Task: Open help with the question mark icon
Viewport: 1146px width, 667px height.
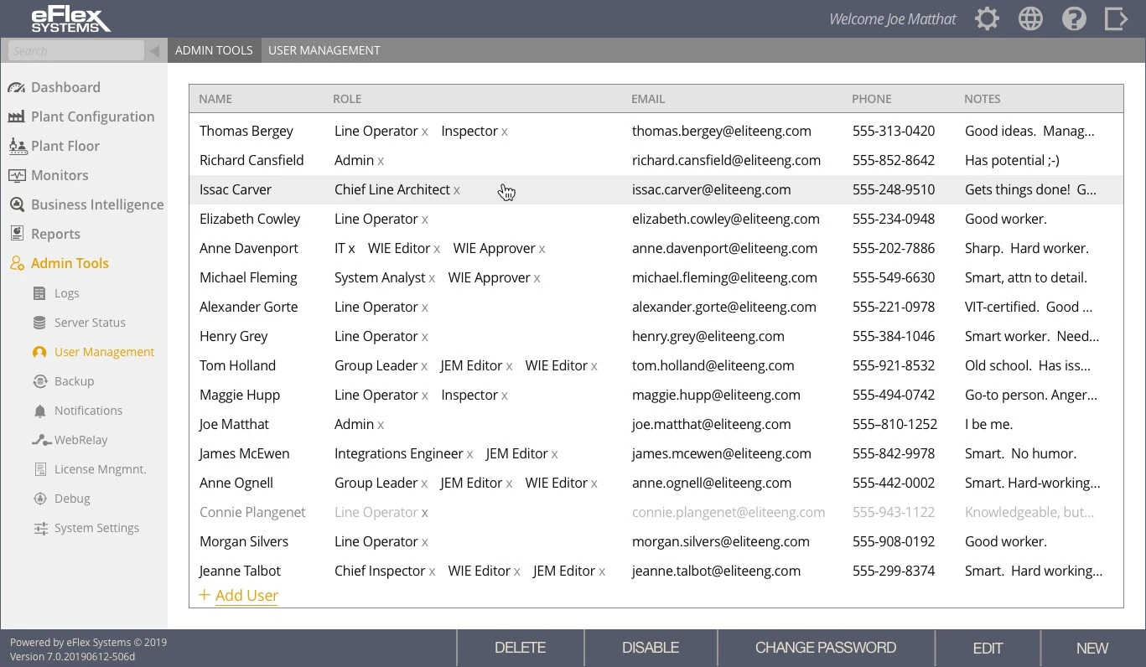Action: 1074,19
